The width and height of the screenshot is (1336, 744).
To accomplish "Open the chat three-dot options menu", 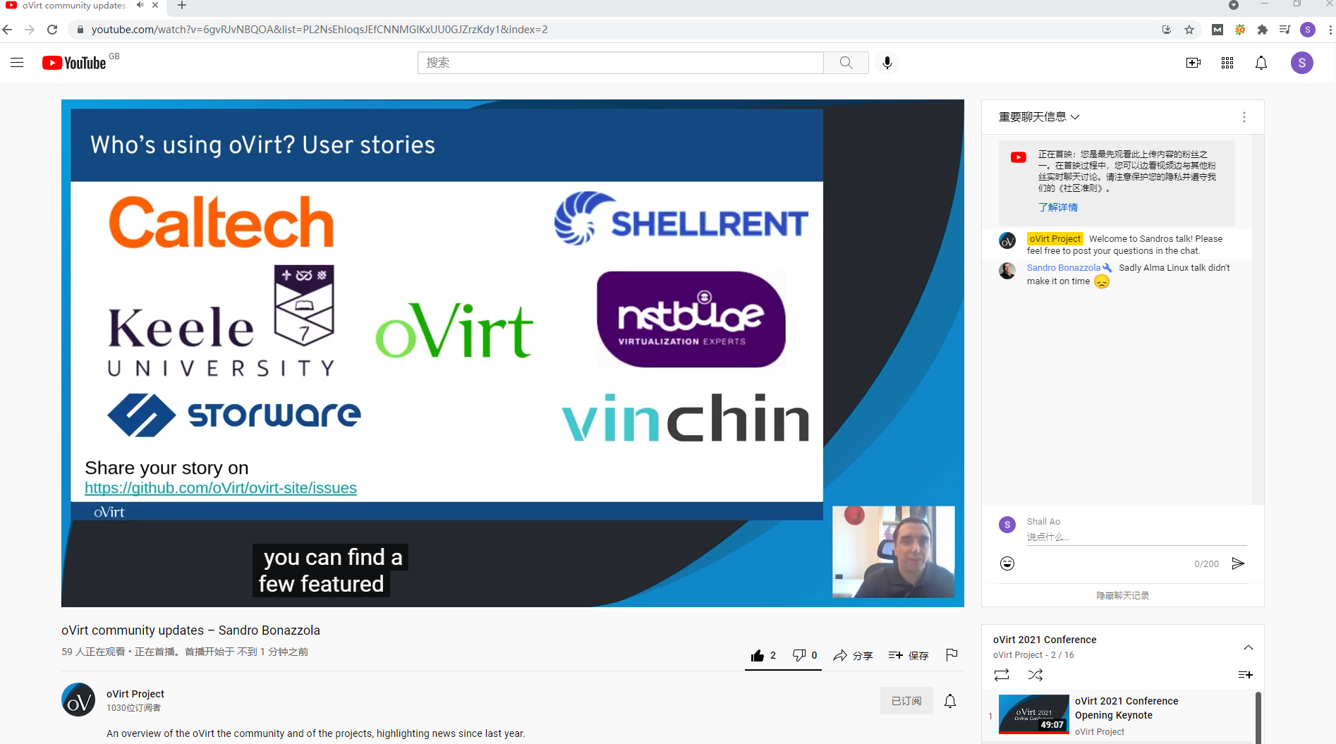I will (1244, 117).
